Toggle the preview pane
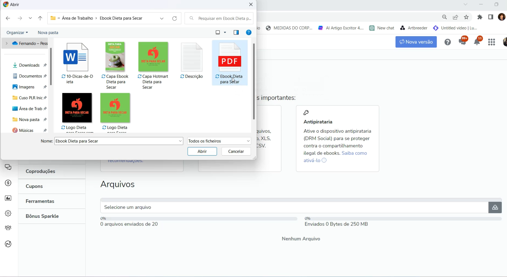 (x=236, y=33)
